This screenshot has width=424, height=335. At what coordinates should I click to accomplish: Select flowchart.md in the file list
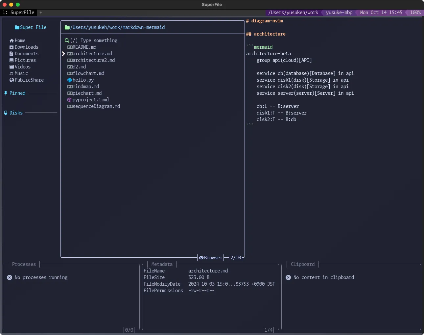tap(88, 73)
